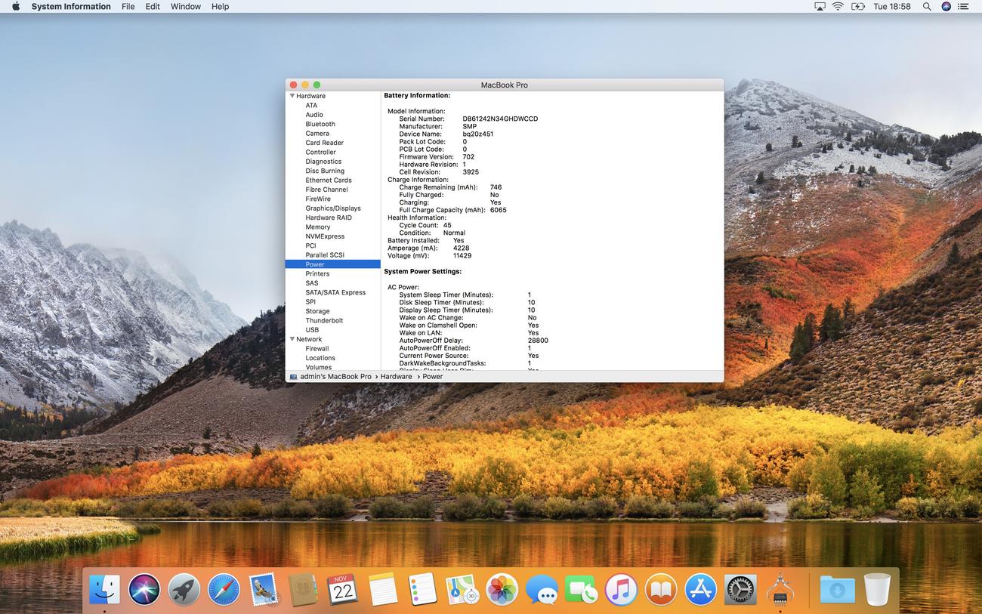Open the System Information menu
The image size is (982, 614).
(x=71, y=6)
